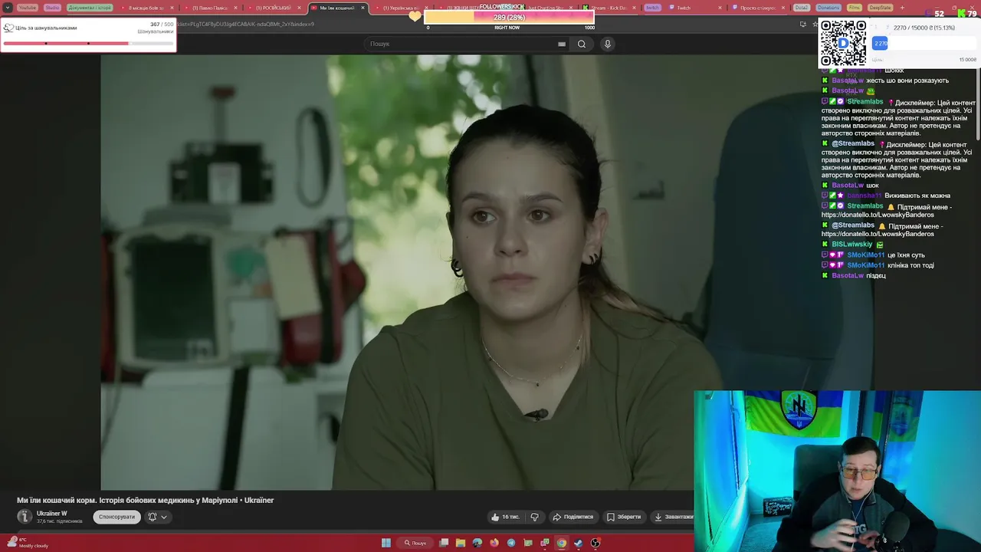Open the Windows Start menu
981x552 pixels.
(386, 543)
